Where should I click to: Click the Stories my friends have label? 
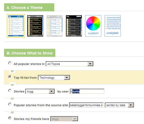coord(31,119)
